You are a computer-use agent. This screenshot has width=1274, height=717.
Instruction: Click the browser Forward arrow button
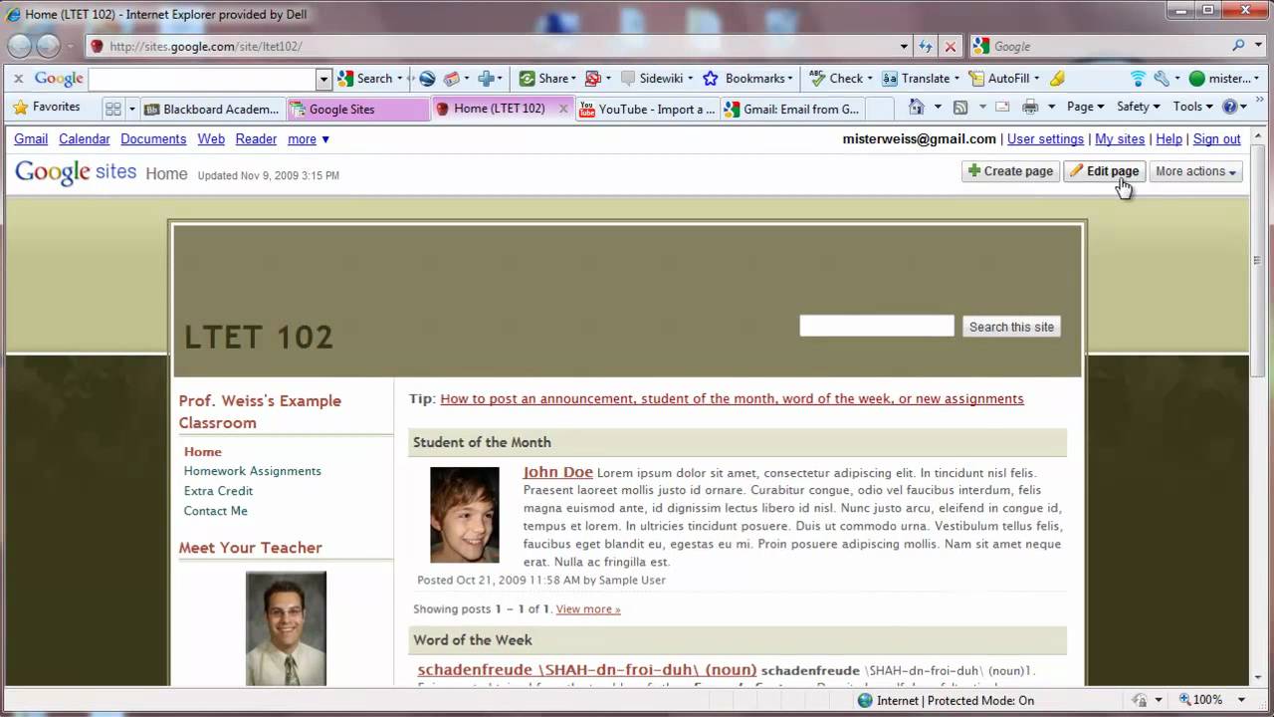point(49,47)
